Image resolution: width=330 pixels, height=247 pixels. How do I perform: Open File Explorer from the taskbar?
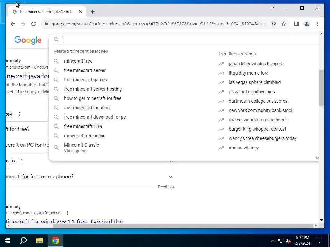[39, 241]
